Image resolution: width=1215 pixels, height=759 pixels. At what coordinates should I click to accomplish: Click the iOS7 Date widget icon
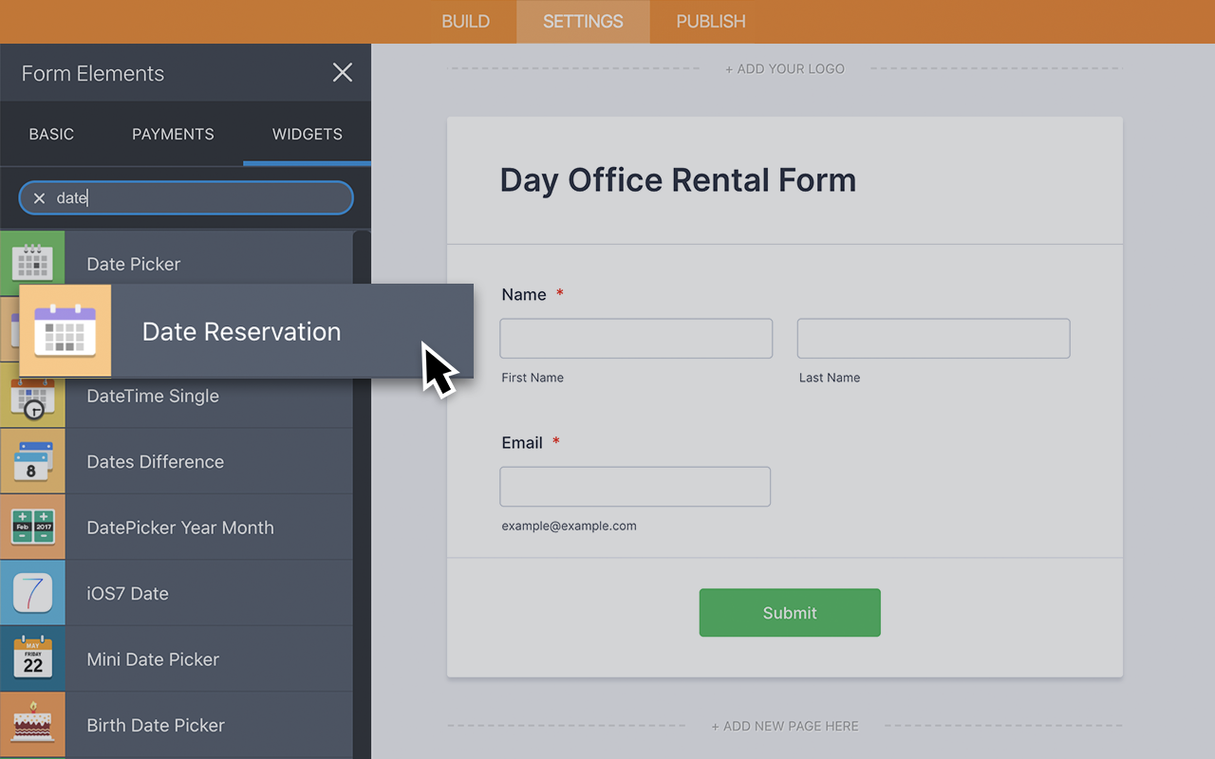(x=33, y=593)
